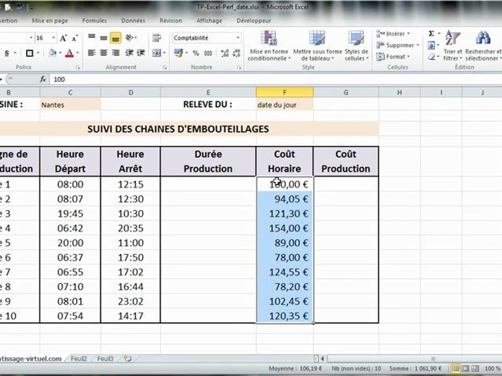Open the font size 16 dropdown

pos(53,38)
